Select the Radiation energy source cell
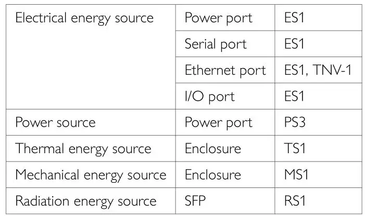366x216 pixels. point(86,201)
